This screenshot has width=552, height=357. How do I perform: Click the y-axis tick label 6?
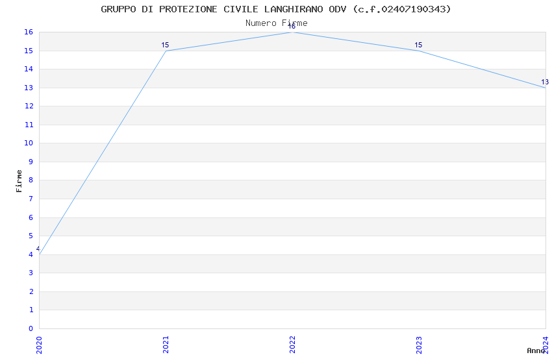tap(31, 217)
